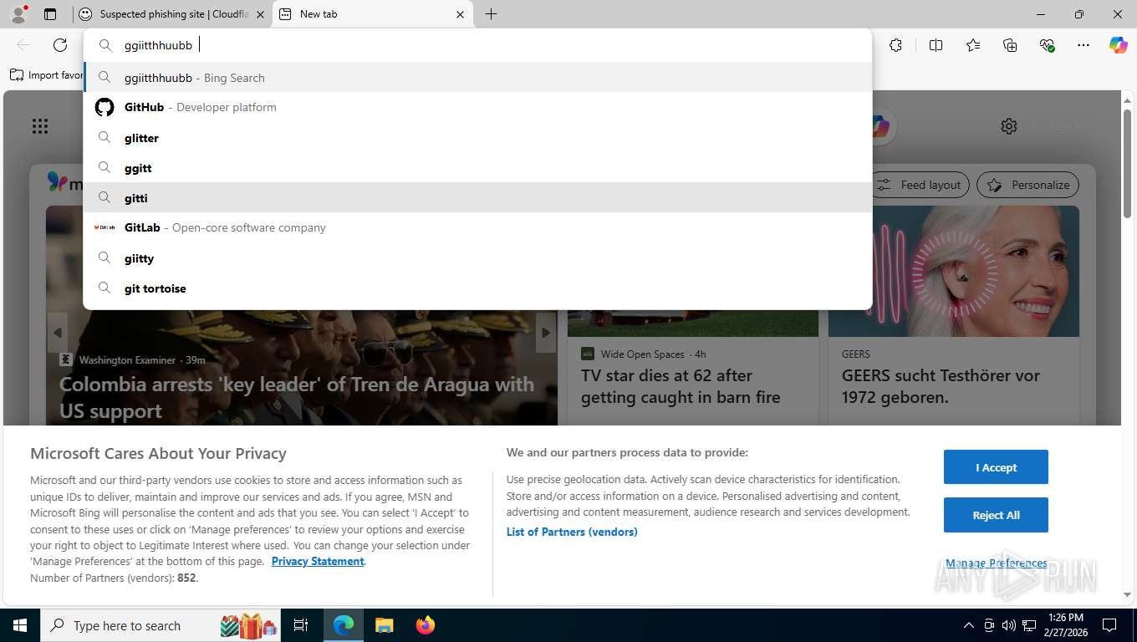Open the Favorites star menu
Image resolution: width=1137 pixels, height=642 pixels.
point(973,45)
